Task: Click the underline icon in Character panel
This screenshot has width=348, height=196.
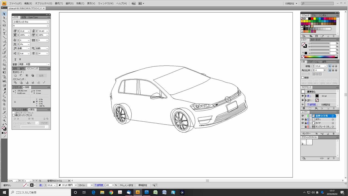Action: tap(15, 59)
